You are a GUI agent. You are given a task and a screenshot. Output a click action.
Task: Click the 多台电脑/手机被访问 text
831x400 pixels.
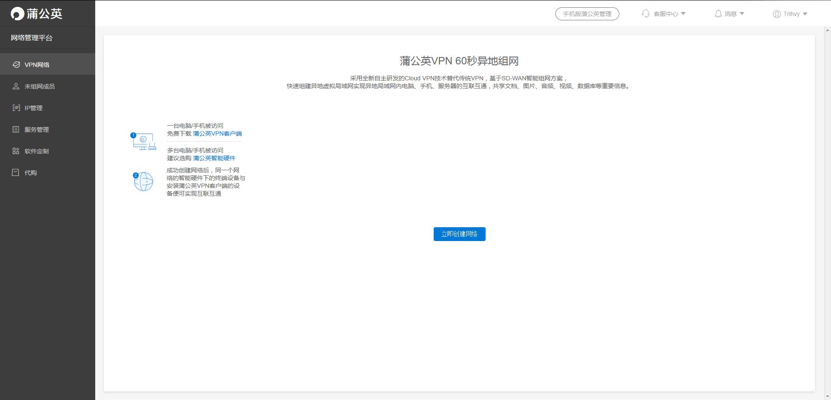pyautogui.click(x=195, y=150)
